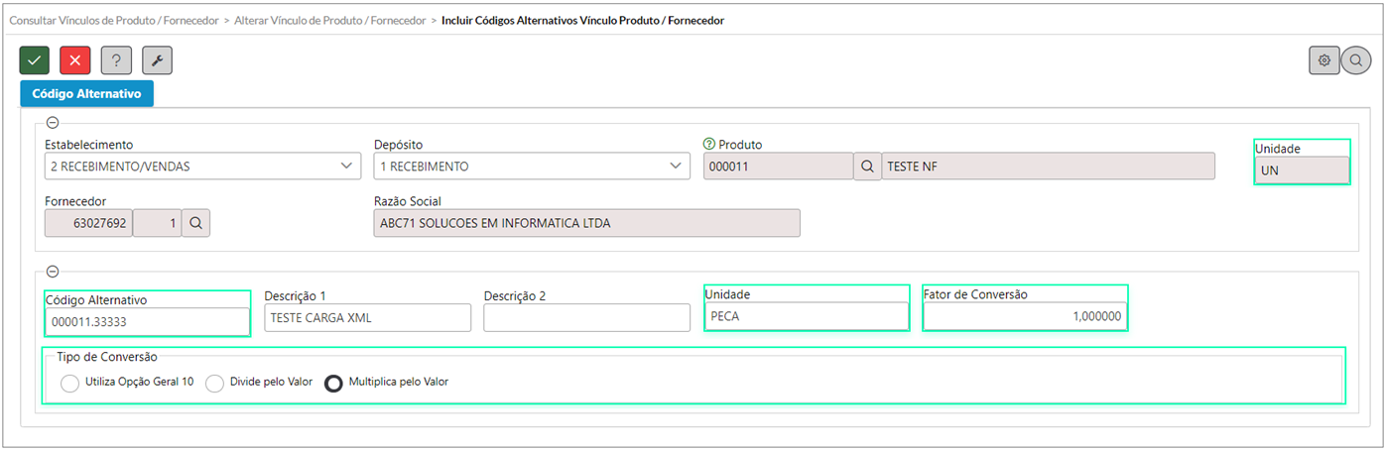The width and height of the screenshot is (1386, 450).
Task: Open Alterar Vínculo de Produto breadcrumb
Action: 330,20
